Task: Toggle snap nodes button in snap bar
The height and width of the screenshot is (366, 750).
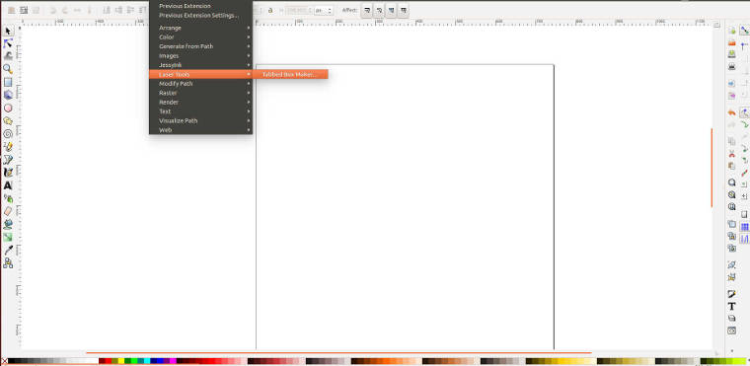Action: pos(744,112)
